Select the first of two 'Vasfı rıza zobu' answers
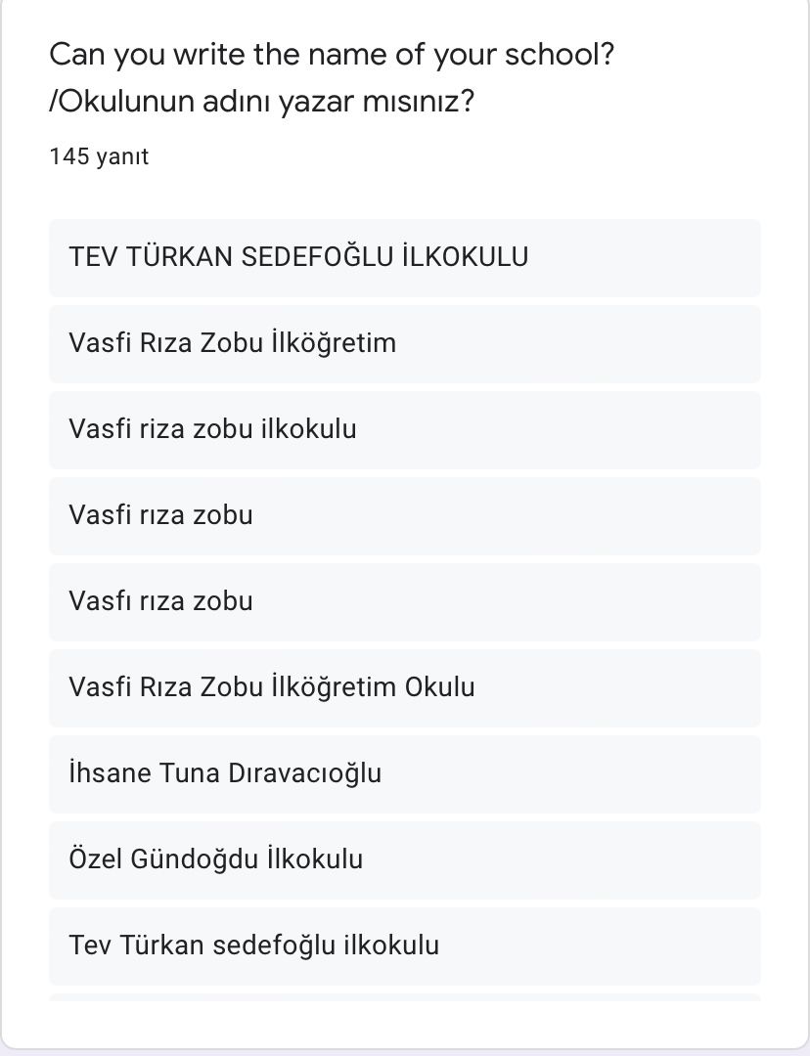The image size is (810, 1056). tap(160, 515)
